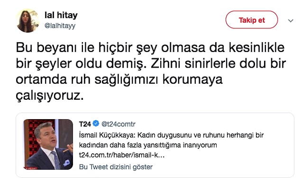The image size is (301, 182).
Task: Open the t24.com.tr/haber/ismail-k… link
Action: click(x=122, y=155)
